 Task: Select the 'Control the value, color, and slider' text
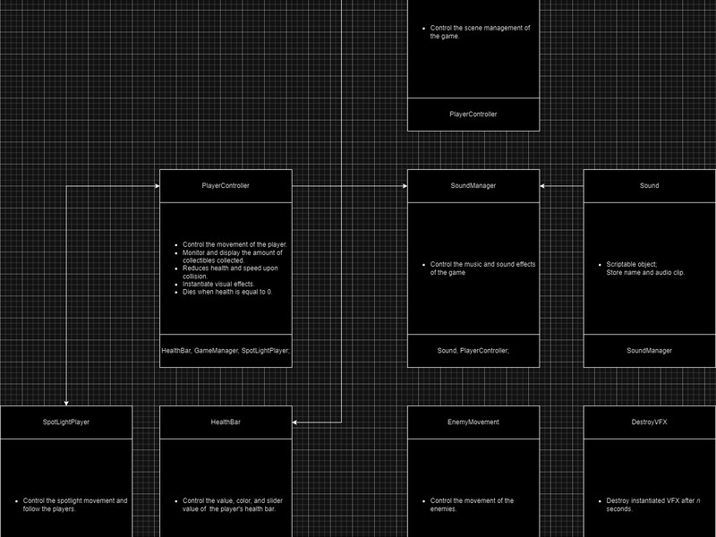(233, 505)
